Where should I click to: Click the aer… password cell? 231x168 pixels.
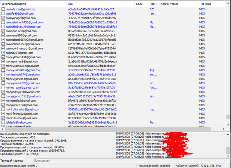153,75
